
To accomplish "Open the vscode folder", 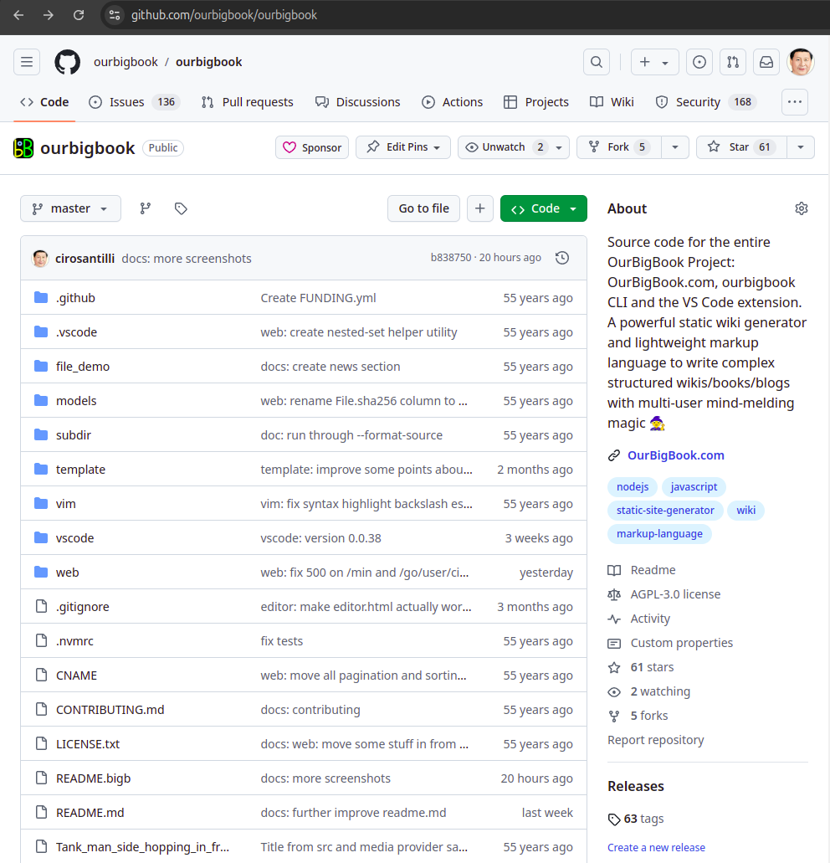I will pyautogui.click(x=74, y=538).
